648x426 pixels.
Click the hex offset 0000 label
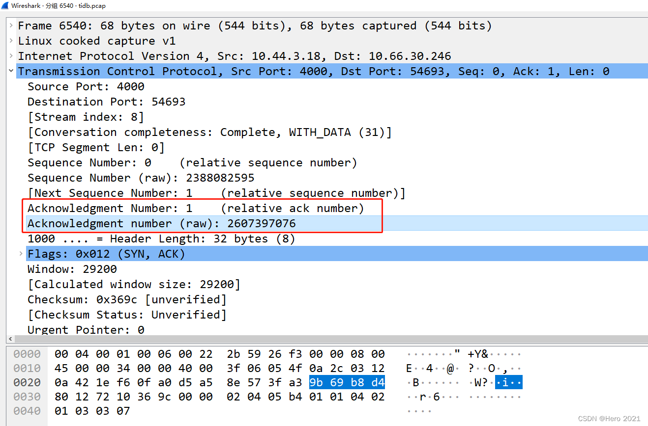tap(27, 354)
